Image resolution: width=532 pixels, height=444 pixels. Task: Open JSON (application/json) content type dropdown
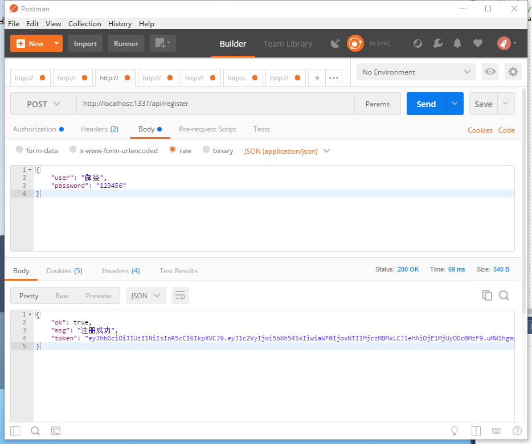[x=287, y=151]
